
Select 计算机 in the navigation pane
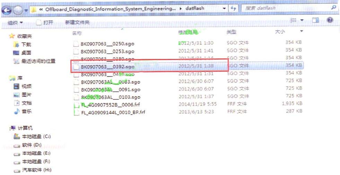(x=25, y=128)
